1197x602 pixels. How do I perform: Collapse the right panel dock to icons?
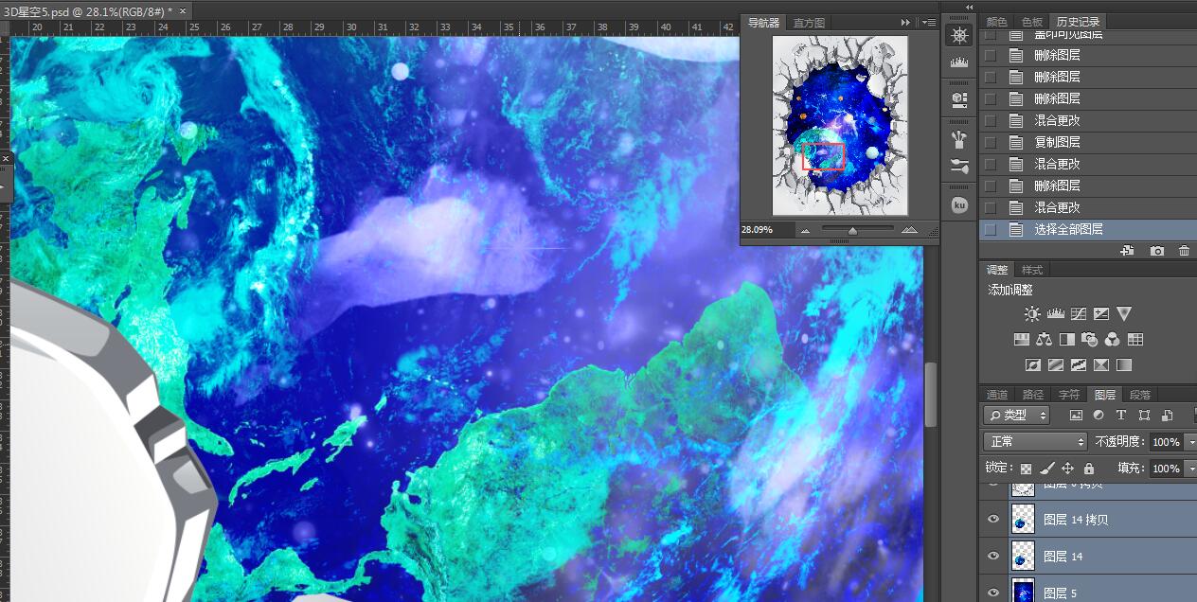click(969, 7)
